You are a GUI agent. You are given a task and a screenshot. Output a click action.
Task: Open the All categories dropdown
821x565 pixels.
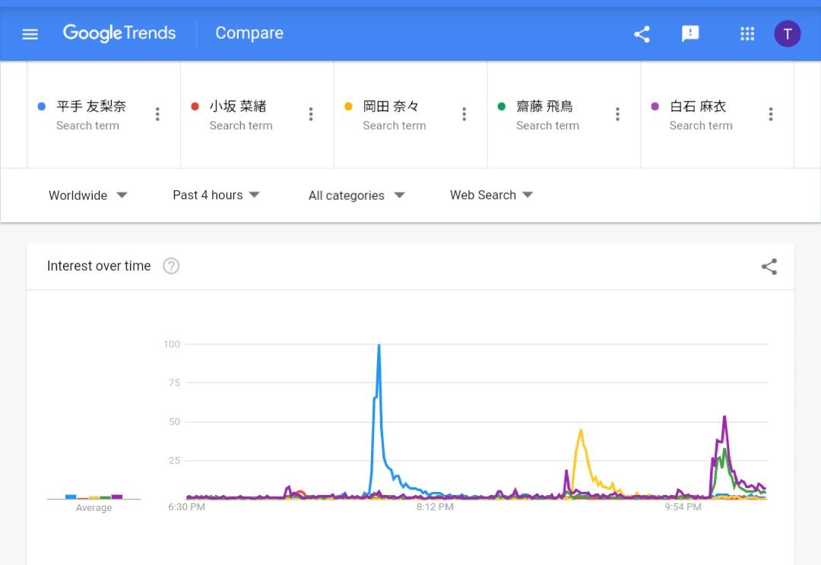356,195
